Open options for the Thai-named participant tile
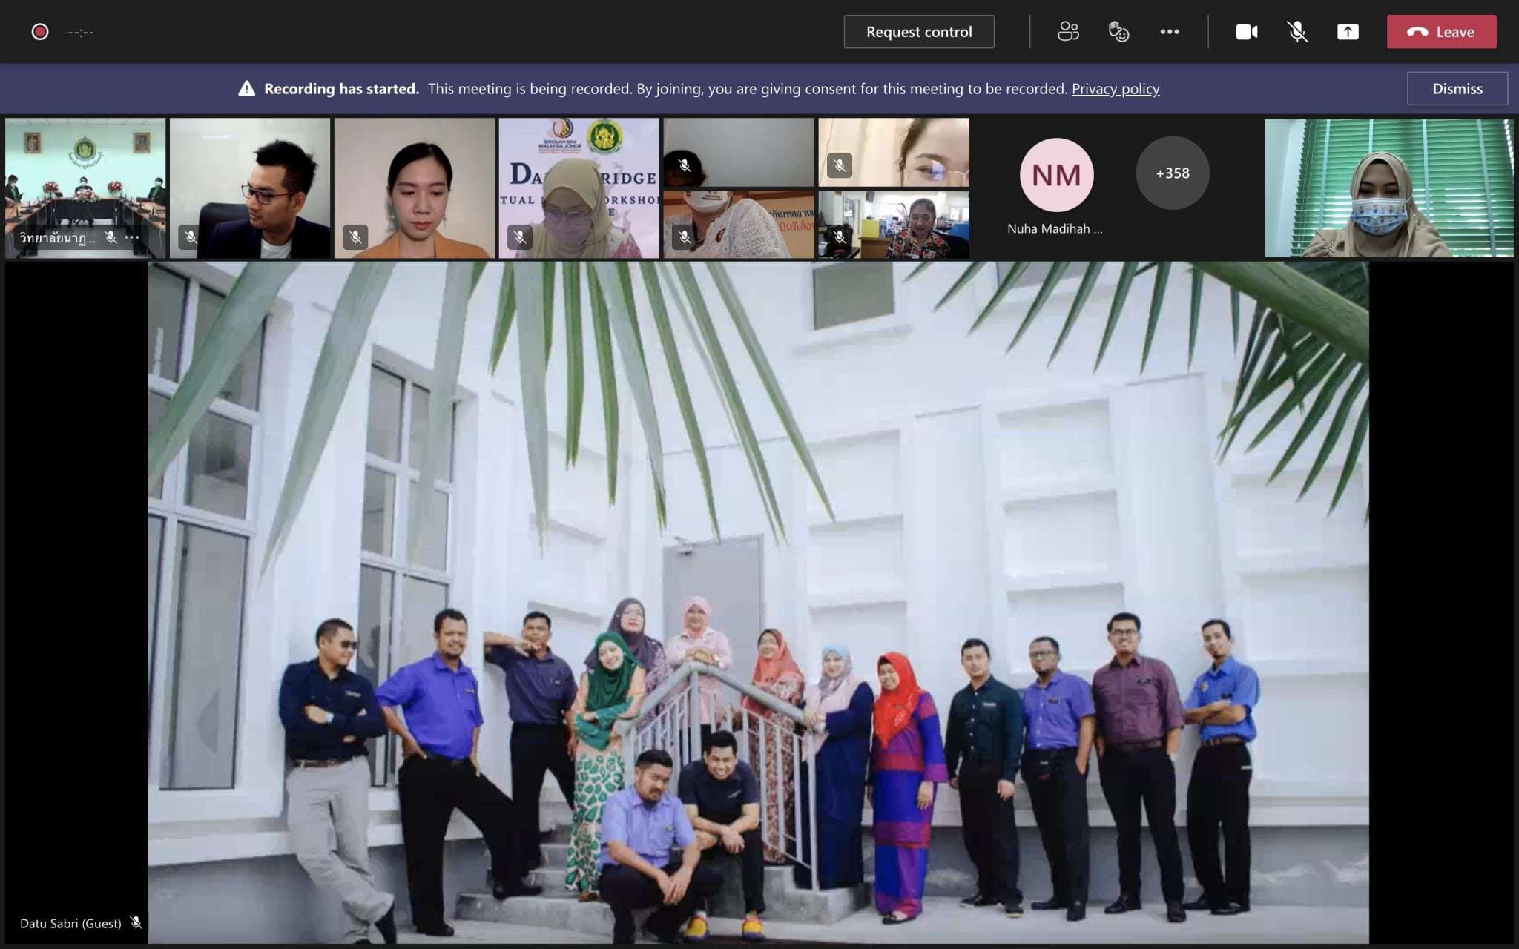The height and width of the screenshot is (949, 1519). click(x=133, y=237)
